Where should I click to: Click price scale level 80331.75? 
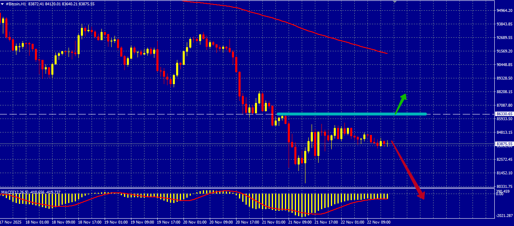point(504,187)
